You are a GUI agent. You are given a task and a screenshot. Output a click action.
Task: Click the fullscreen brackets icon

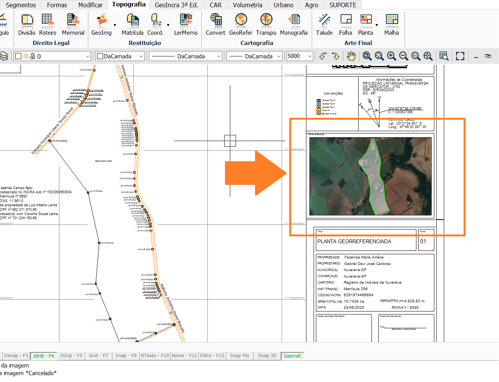[460, 56]
